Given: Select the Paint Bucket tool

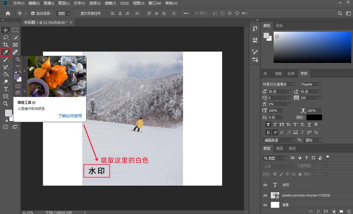Looking at the screenshot, I should tap(6, 74).
